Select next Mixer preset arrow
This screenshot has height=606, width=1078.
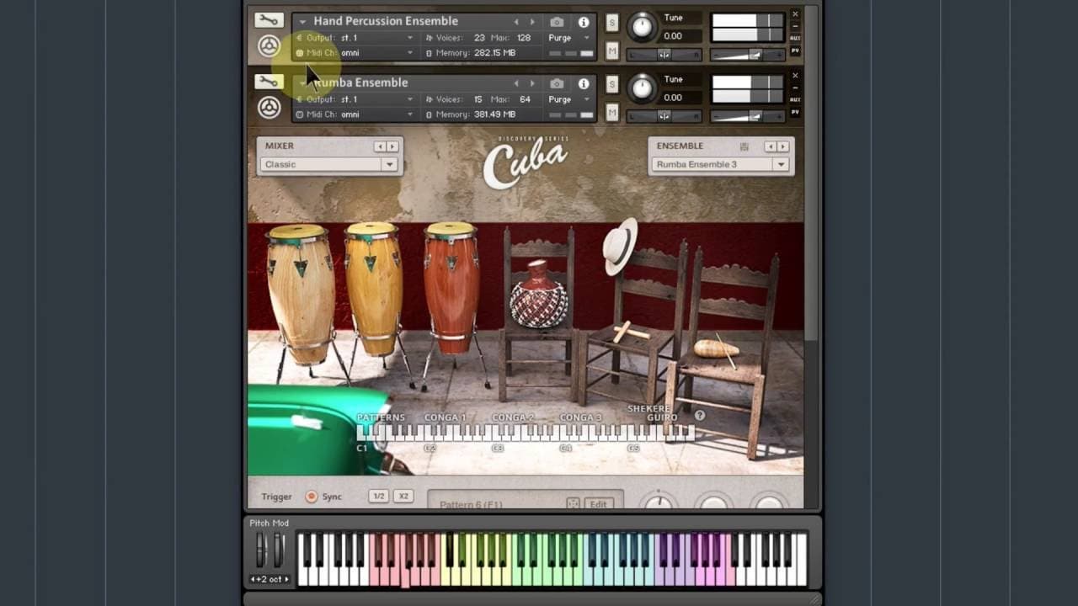392,146
